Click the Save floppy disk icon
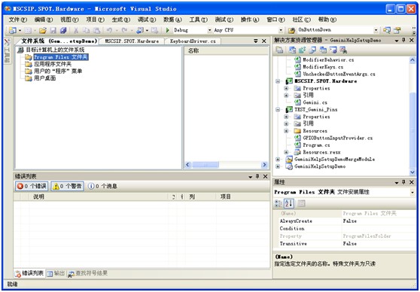This screenshot has height=292, width=420. pyautogui.click(x=53, y=30)
